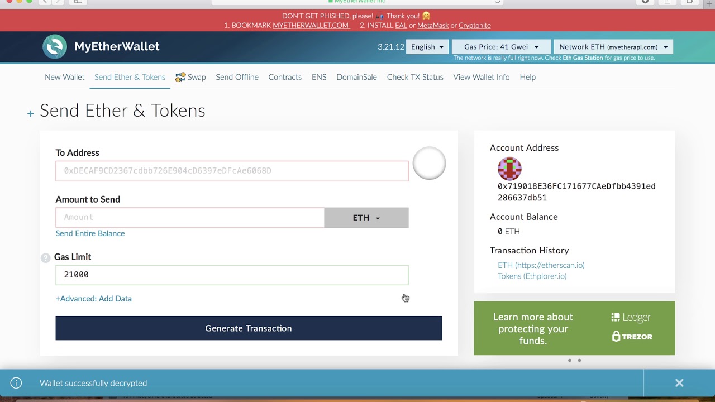Expand Advanced: Add Data section
The image size is (715, 402).
click(x=94, y=299)
